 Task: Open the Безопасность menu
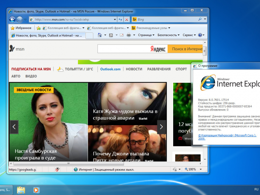(x=168, y=35)
